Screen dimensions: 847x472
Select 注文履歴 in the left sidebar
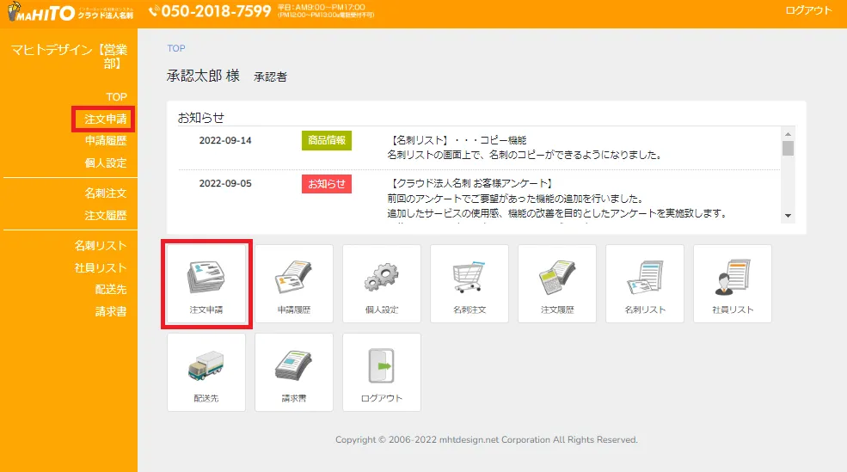point(105,216)
